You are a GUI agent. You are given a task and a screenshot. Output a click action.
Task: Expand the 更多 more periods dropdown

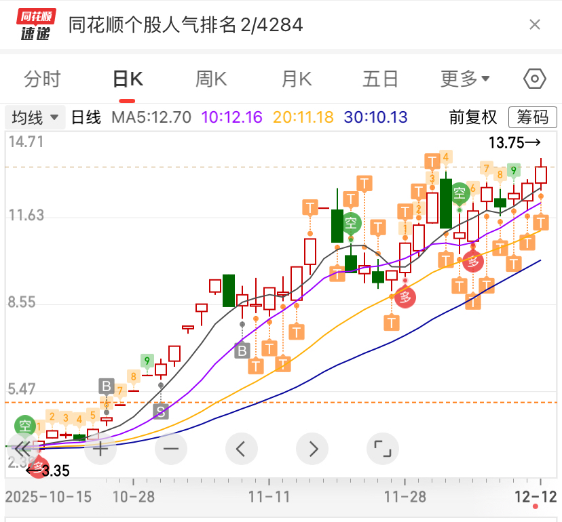[x=465, y=79]
